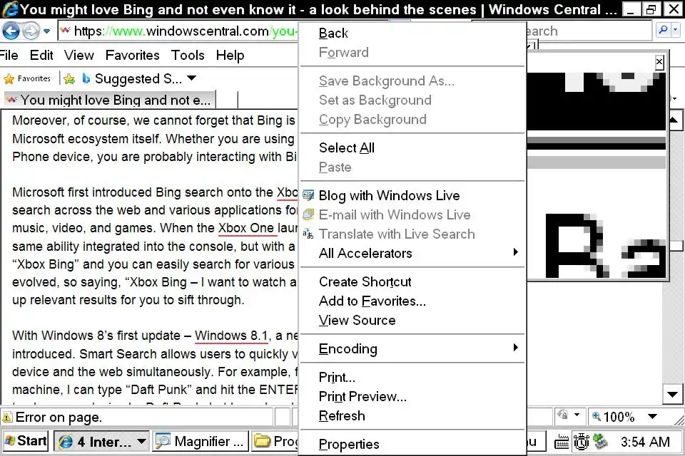Screen dimensions: 685x456
Task: Expand All Accelerators submenu
Action: click(x=412, y=253)
